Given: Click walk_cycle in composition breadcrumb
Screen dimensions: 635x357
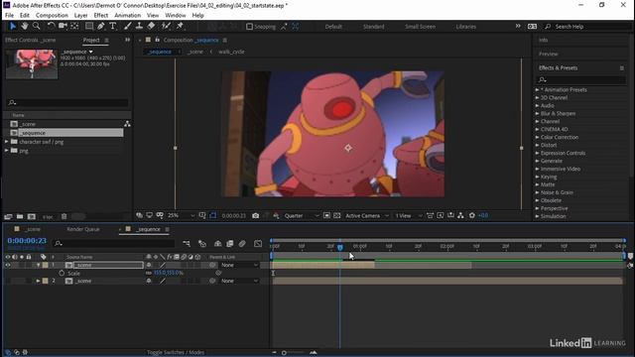Looking at the screenshot, I should (x=231, y=52).
